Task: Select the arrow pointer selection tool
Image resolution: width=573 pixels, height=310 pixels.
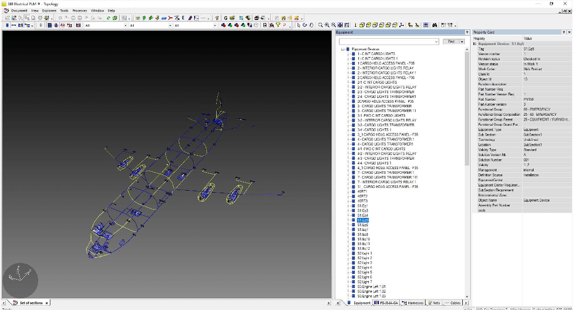Action: pyautogui.click(x=298, y=25)
